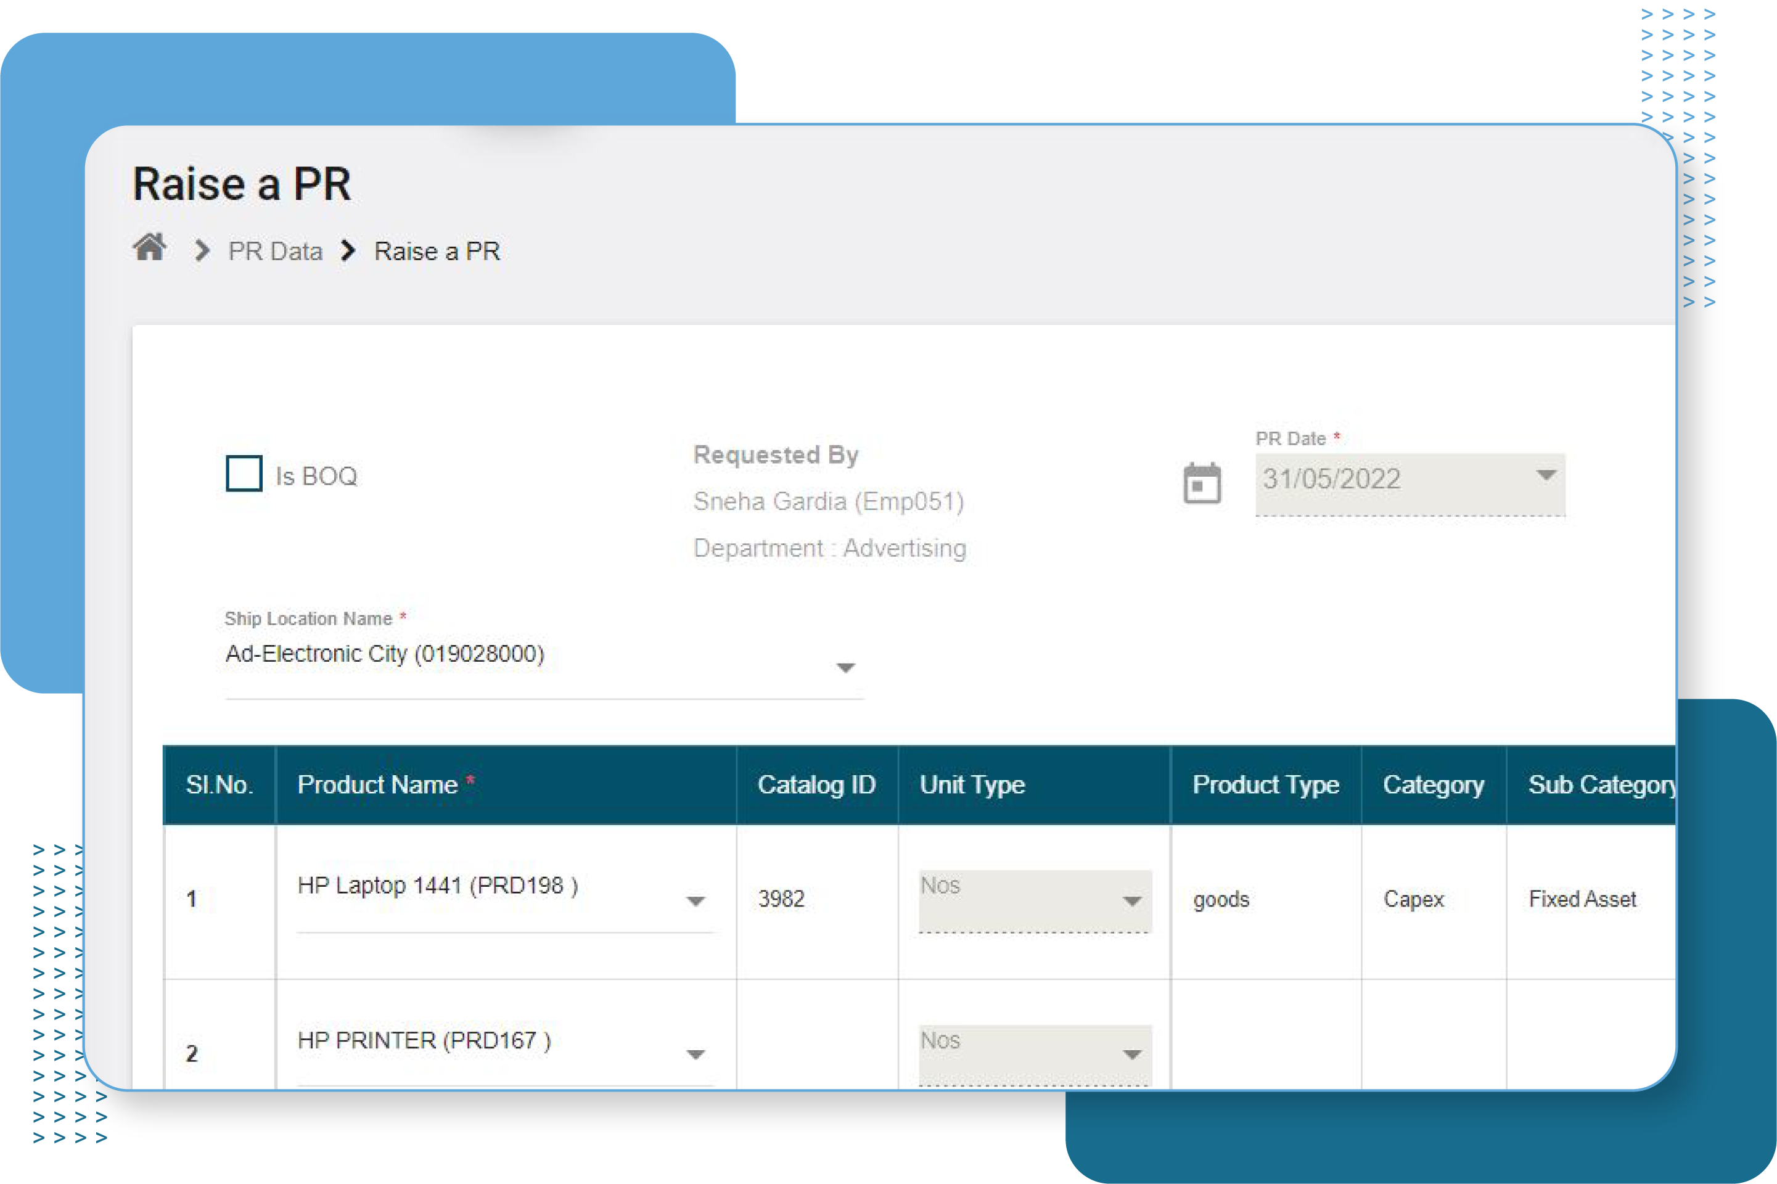
Task: Click the chevron arrow after PR Data breadcrumb
Action: (348, 250)
